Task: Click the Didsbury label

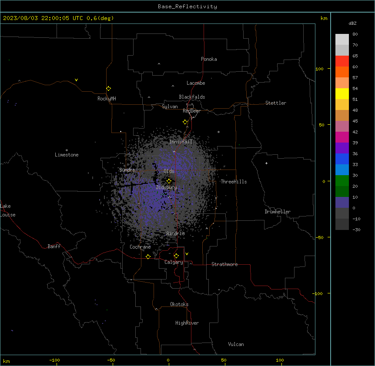Action: click(167, 187)
